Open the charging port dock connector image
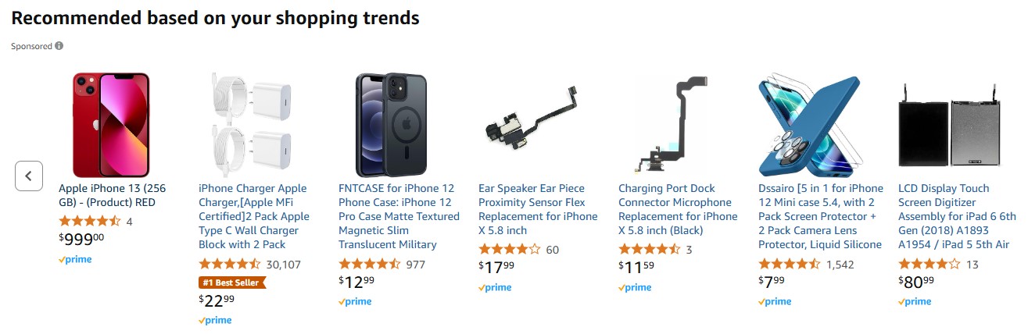 [670, 125]
